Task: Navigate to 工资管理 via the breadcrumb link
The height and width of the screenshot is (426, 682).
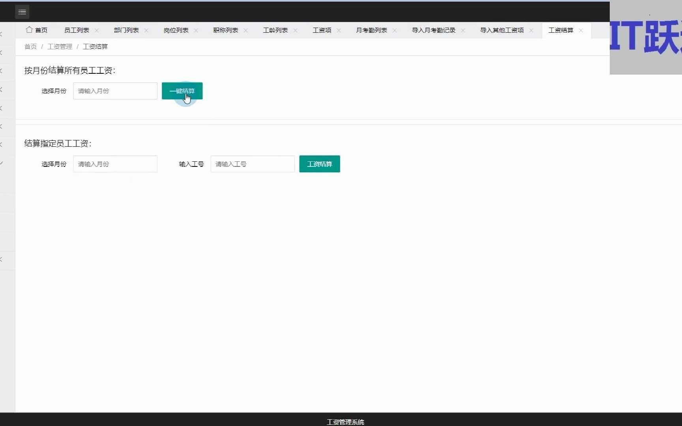Action: point(59,46)
